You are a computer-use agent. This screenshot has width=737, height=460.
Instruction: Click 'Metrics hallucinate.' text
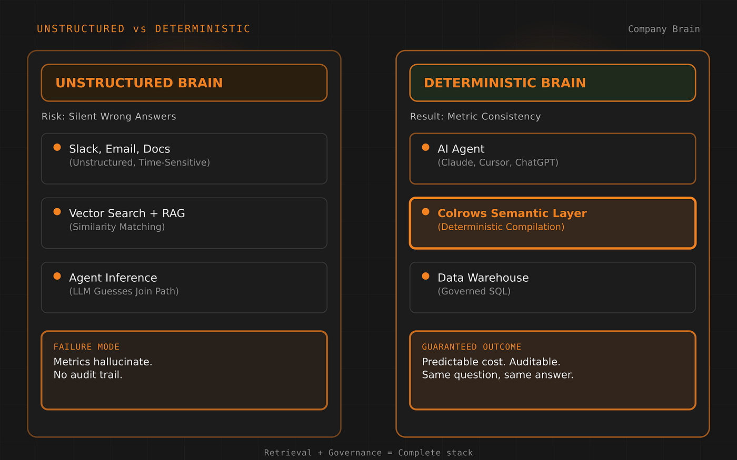103,362
